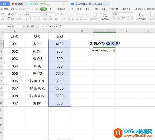Viewport: 155px width, 140px height.
Task: Open the File (文件) menu
Action: pos(4,9)
